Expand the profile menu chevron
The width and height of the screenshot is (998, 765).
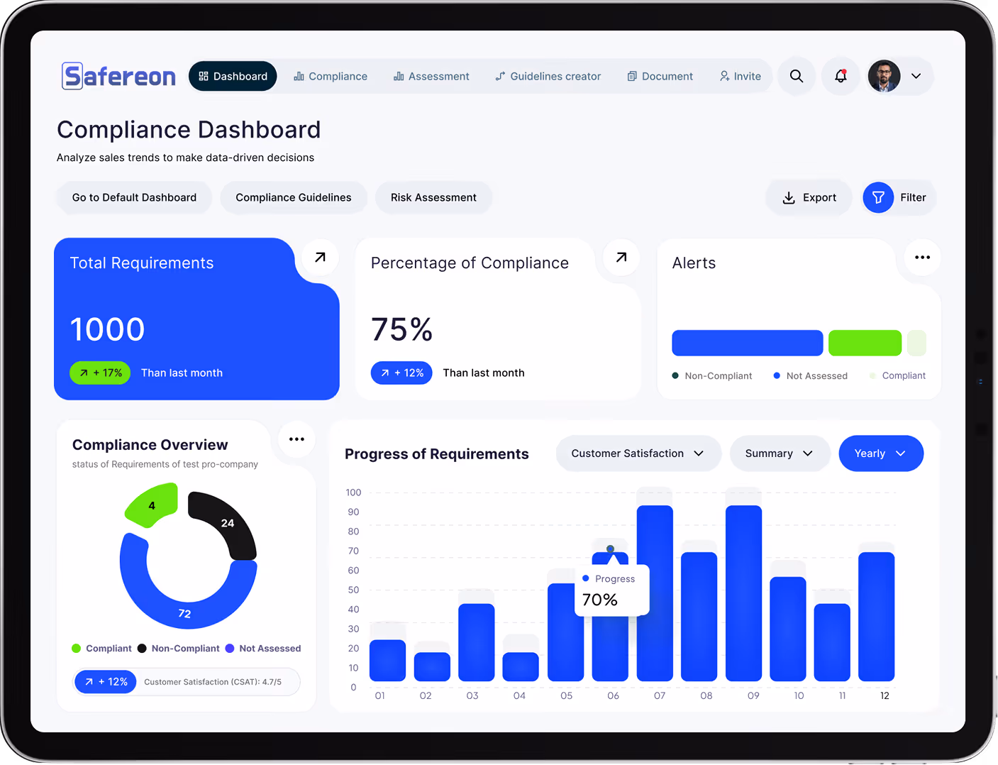(916, 76)
